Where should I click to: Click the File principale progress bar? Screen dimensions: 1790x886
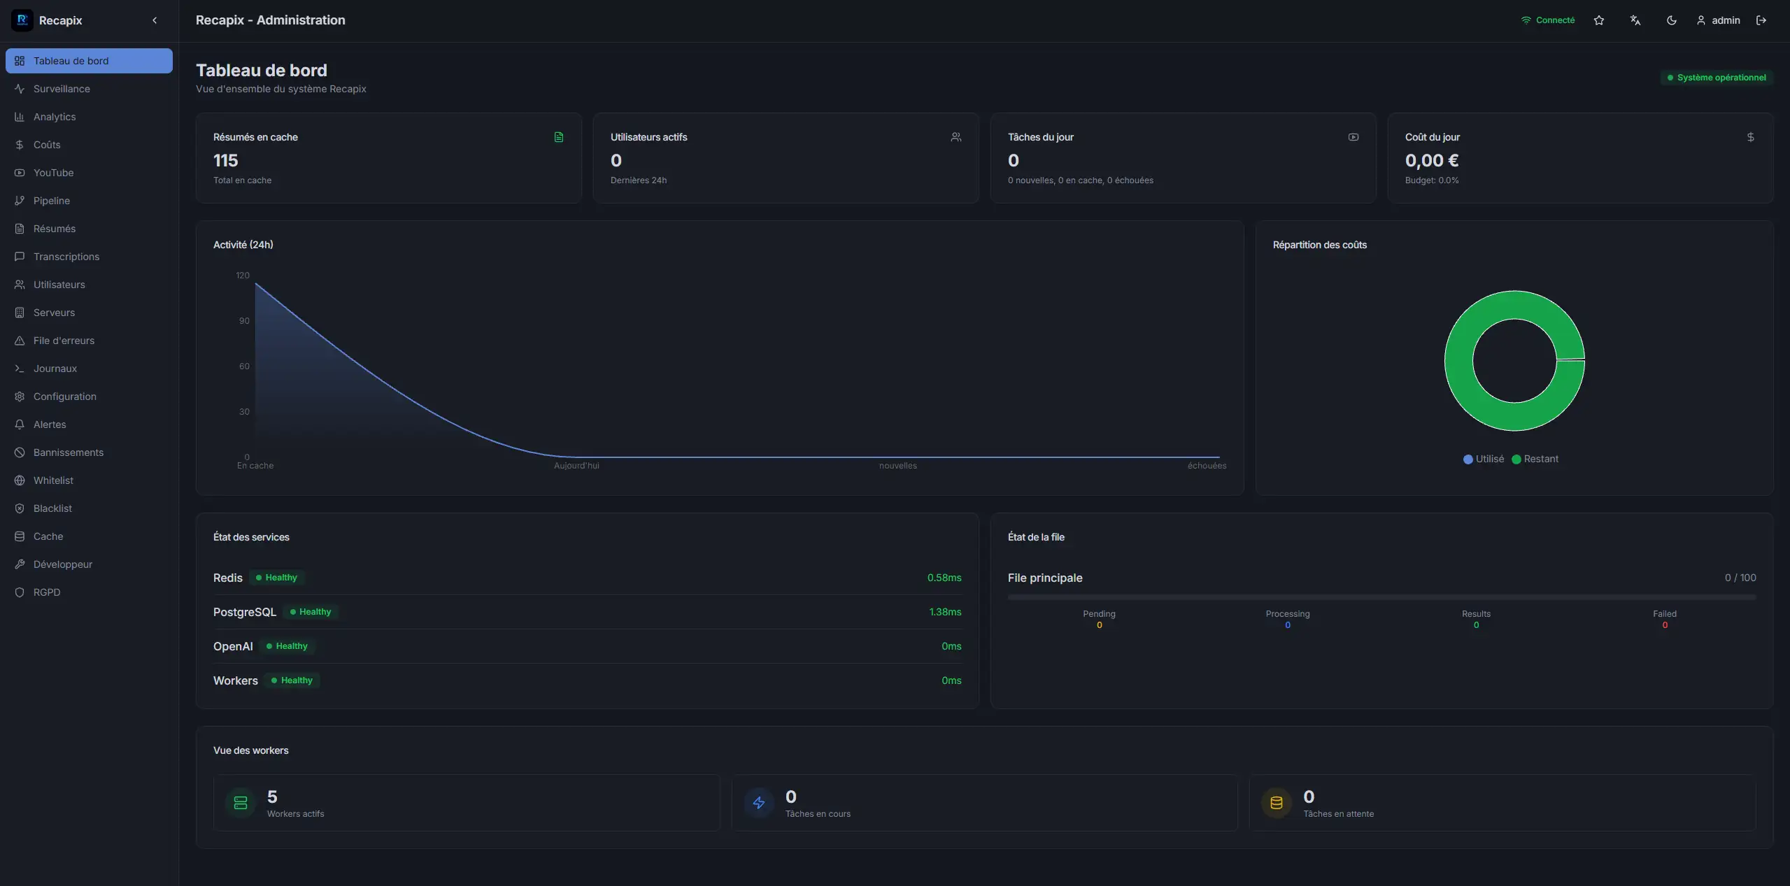tap(1381, 597)
